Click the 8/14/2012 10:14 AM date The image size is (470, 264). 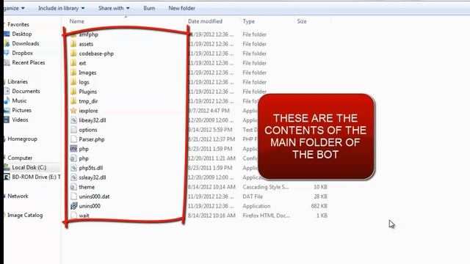coord(211,187)
